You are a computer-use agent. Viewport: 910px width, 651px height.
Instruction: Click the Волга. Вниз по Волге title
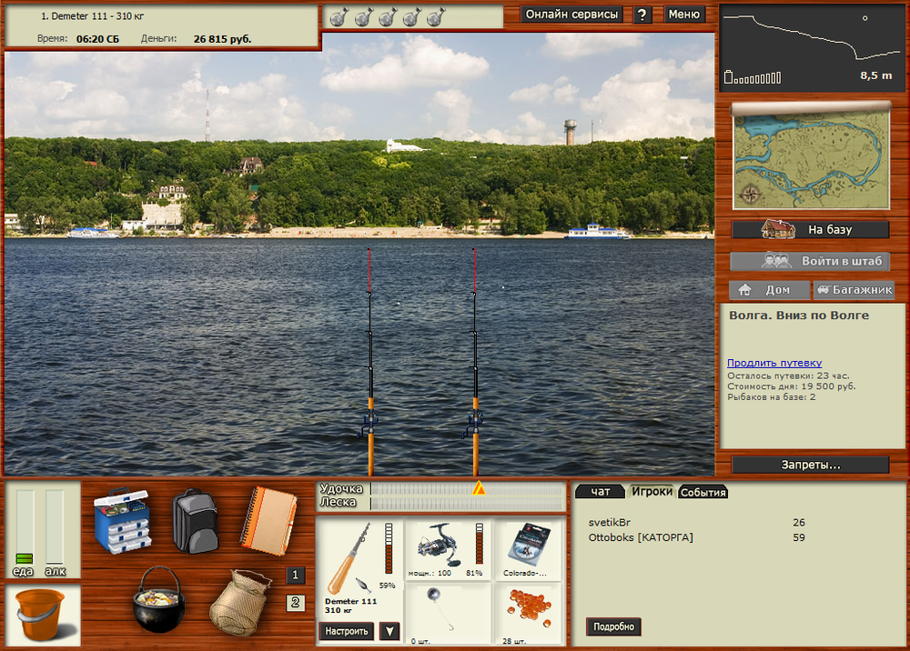[x=799, y=315]
